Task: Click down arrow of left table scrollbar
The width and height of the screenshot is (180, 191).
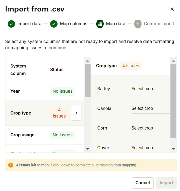Action: coord(88,149)
